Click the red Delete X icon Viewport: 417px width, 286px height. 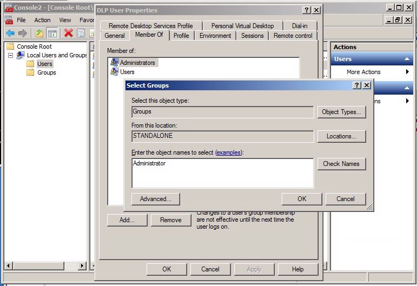click(69, 34)
